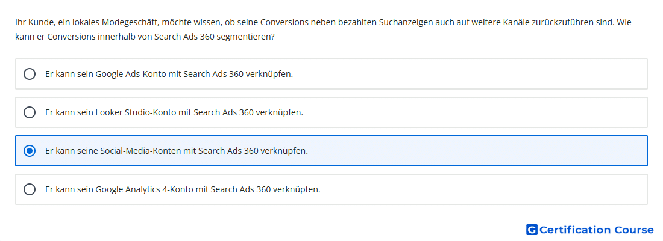The width and height of the screenshot is (663, 241).
Task: Click the 'Certification Course' brand text
Action: coord(596,230)
